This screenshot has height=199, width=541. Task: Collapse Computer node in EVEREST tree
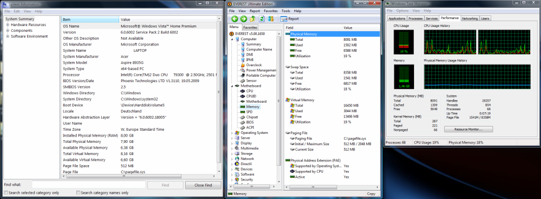(x=232, y=39)
